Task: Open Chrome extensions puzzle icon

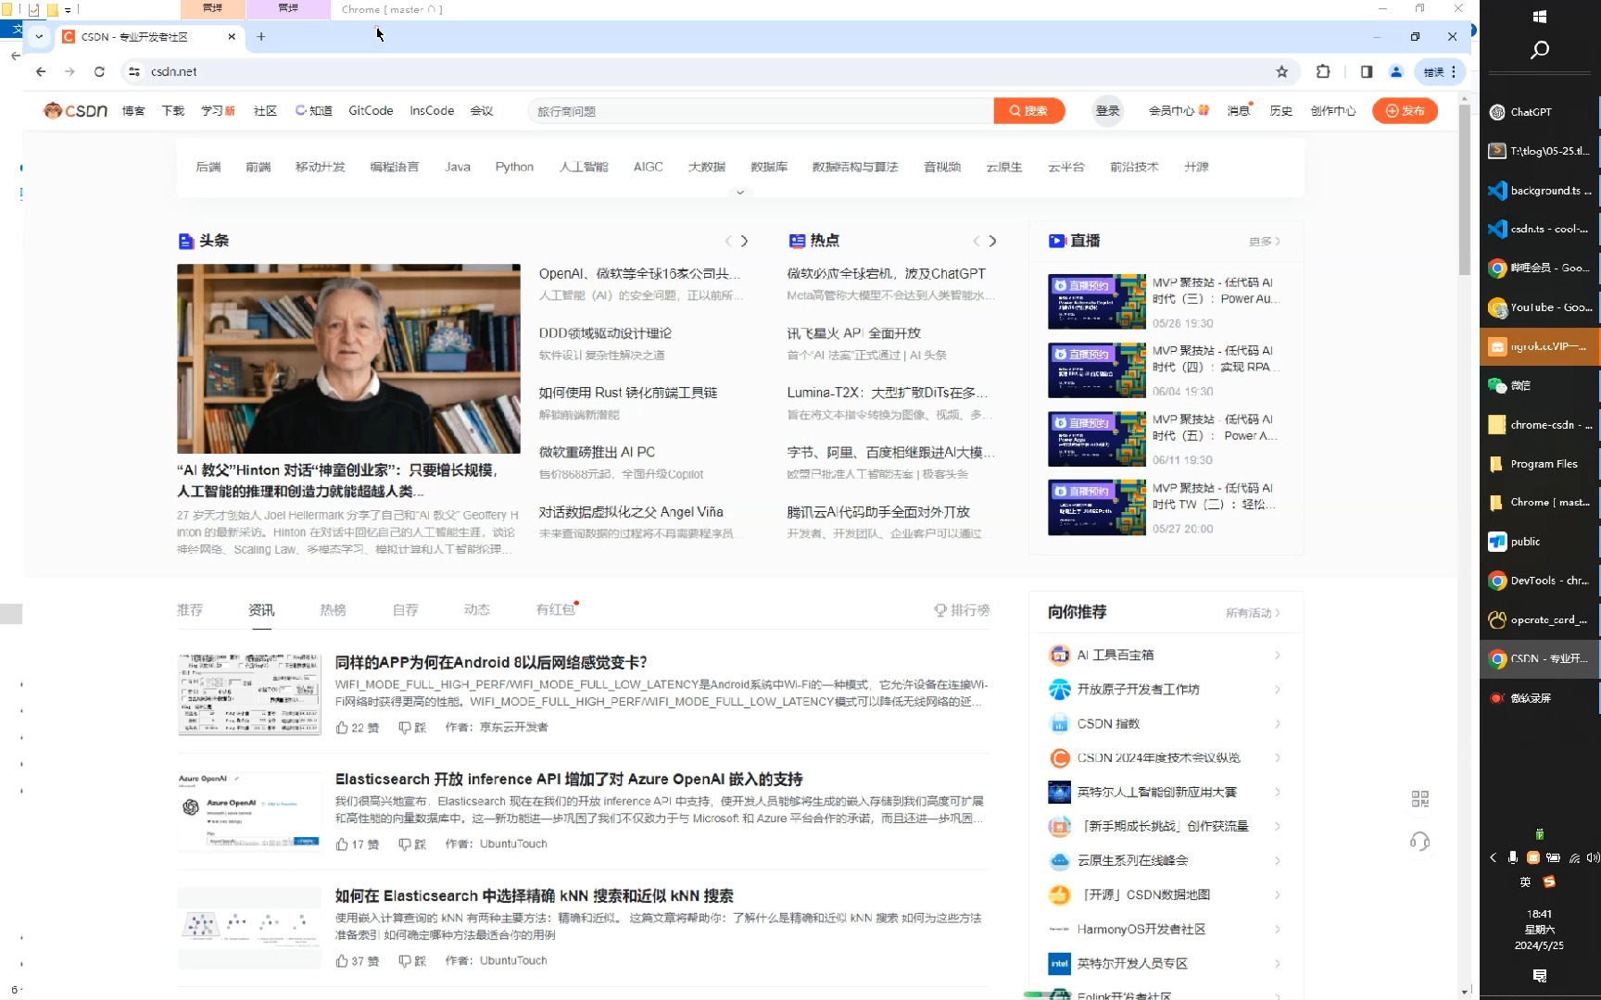Action: (x=1323, y=71)
